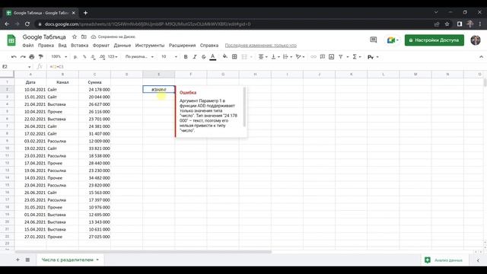This screenshot has width=487, height=274.
Task: Click the formula bar input
Action: tap(264, 66)
